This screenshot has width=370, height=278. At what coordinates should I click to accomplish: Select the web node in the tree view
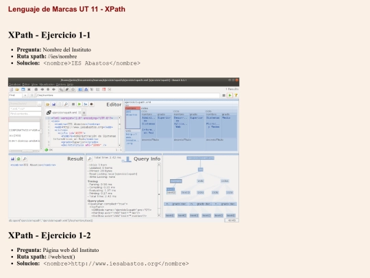(200, 181)
